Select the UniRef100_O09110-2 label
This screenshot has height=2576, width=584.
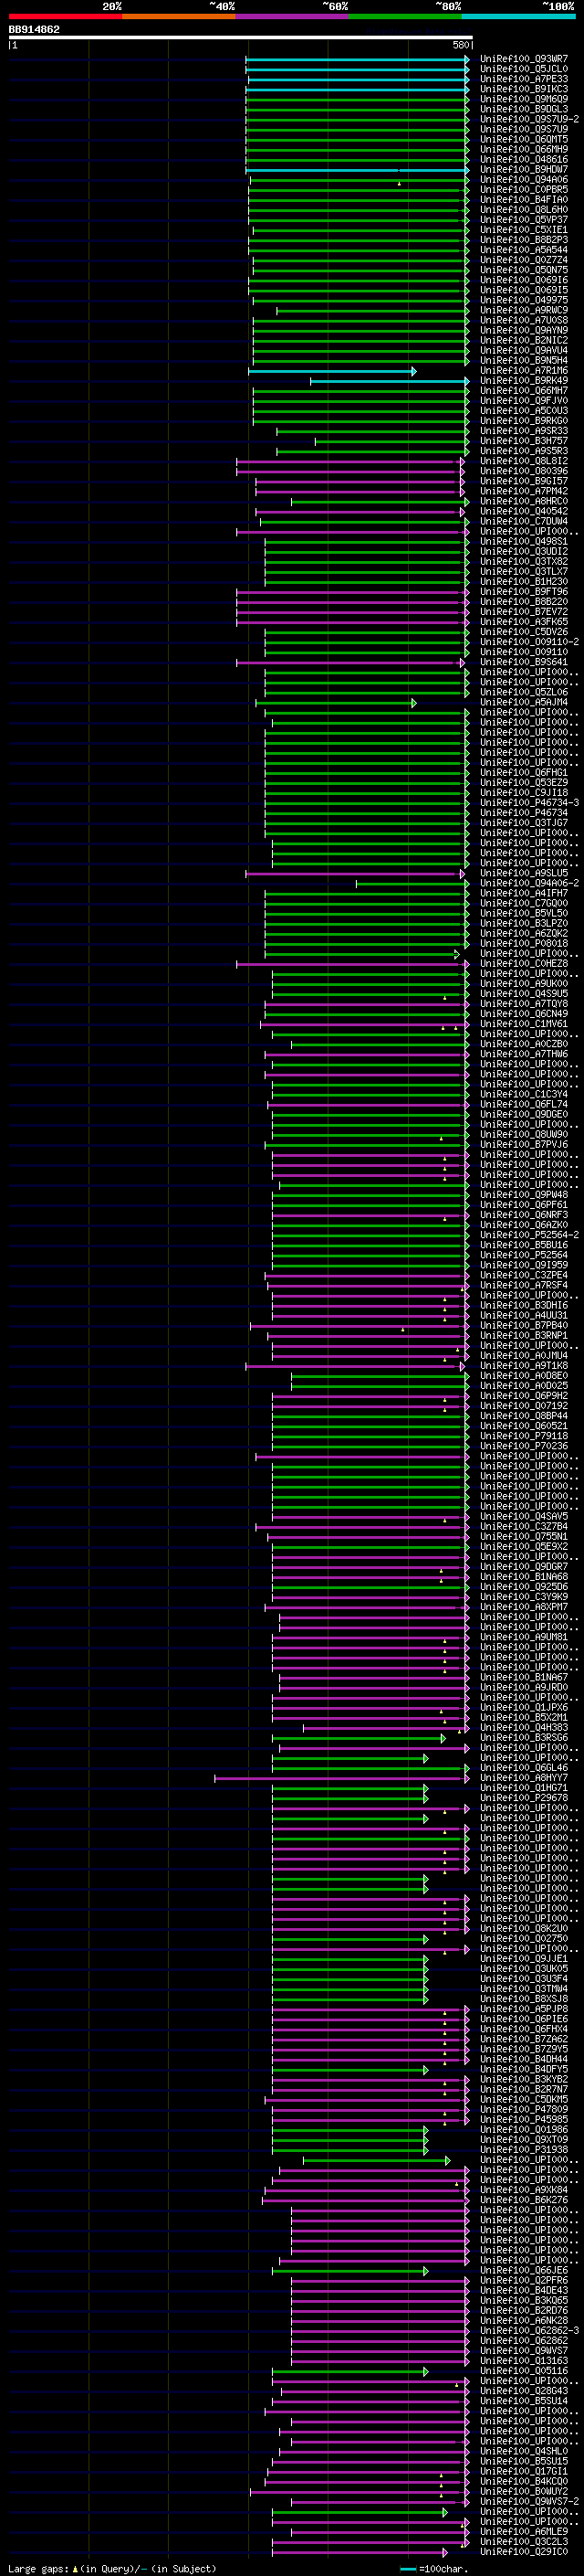pos(529,642)
